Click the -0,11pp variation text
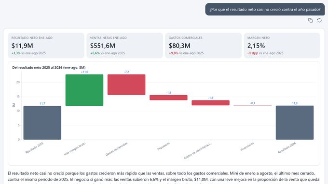This screenshot has width=328, height=184. tap(253, 53)
